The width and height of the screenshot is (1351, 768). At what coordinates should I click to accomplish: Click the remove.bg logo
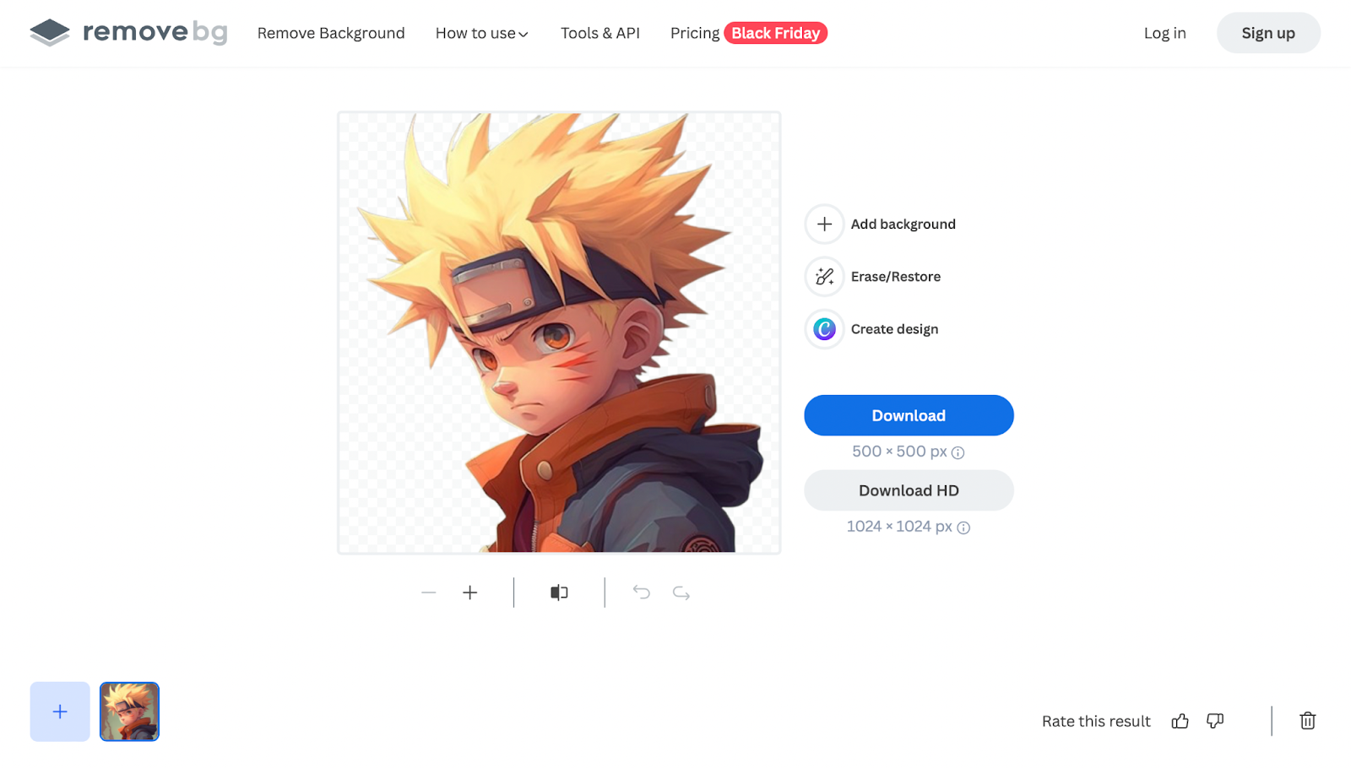[x=128, y=33]
